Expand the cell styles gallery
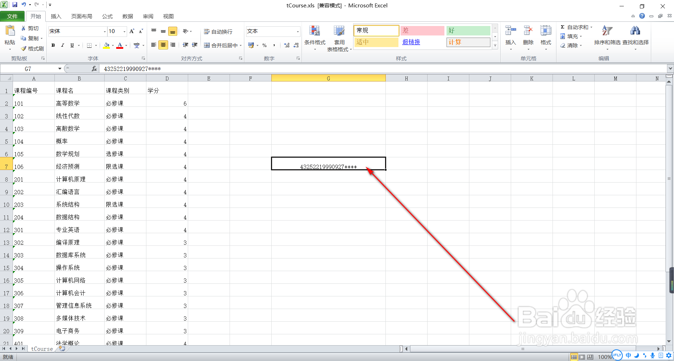 [495, 45]
